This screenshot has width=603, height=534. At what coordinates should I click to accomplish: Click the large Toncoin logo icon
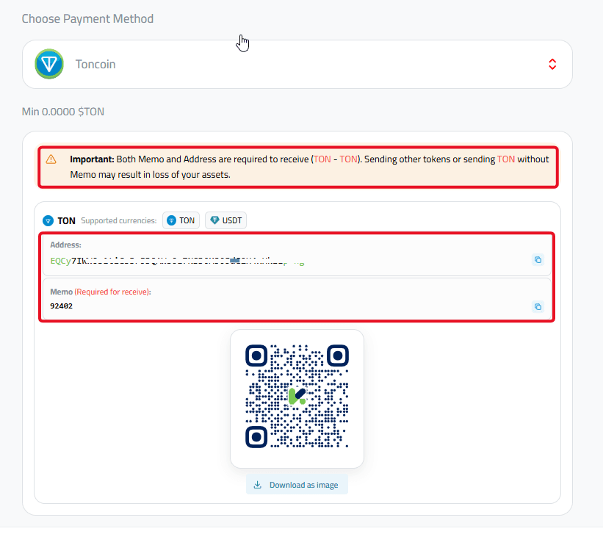point(49,64)
